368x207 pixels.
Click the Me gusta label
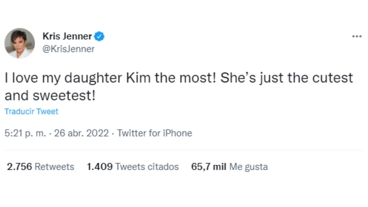[x=248, y=166]
